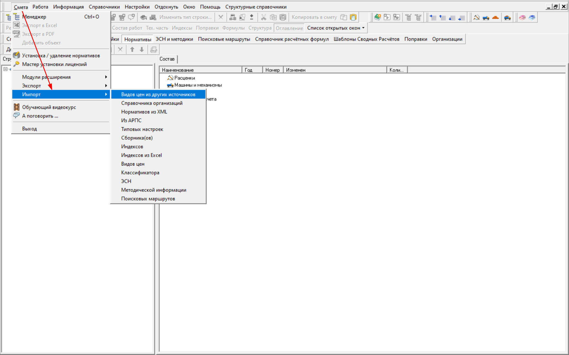569x355 pixels.
Task: Open the Список открытых окон dropdown
Action: tap(336, 28)
